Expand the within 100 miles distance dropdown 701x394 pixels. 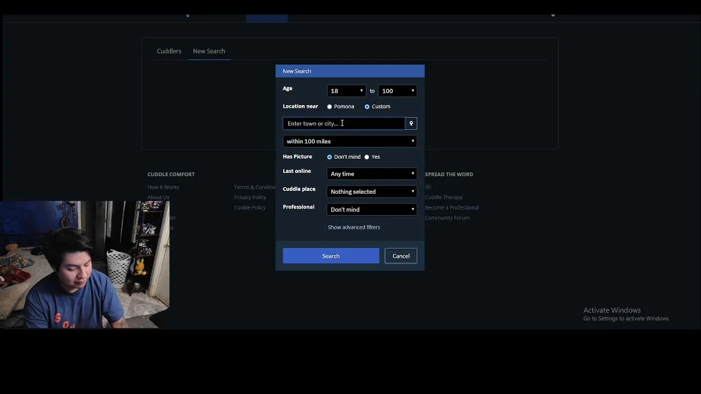click(350, 141)
